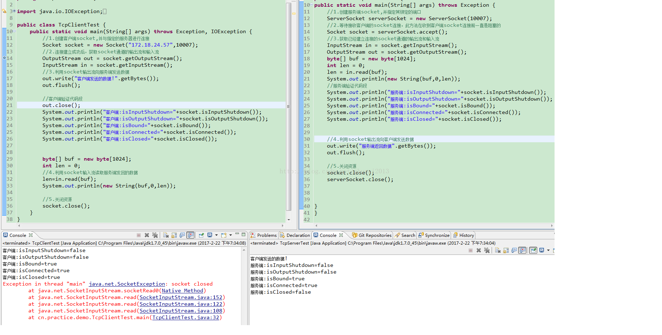Screen dimensions: 662x335
Task: Unpin the server console view
Action: click(533, 250)
